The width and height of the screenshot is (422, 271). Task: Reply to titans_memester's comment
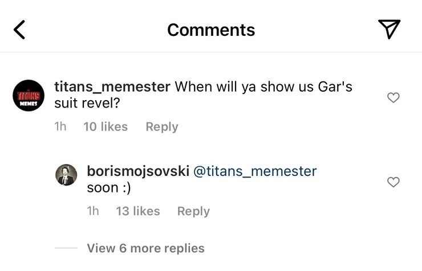pos(162,127)
